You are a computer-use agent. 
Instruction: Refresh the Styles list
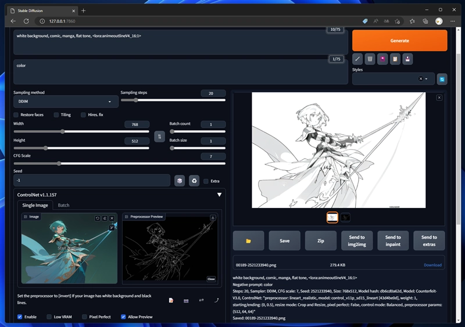(442, 79)
